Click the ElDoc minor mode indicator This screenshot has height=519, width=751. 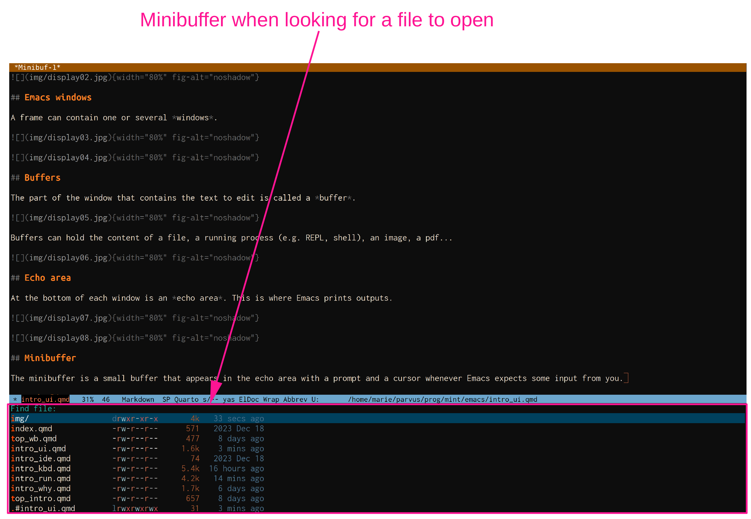click(x=249, y=399)
